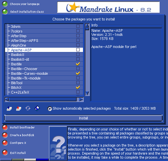Viewport: 168px width, 161px height.
Task: Click the red Configure X step light
Action: tap(5, 143)
